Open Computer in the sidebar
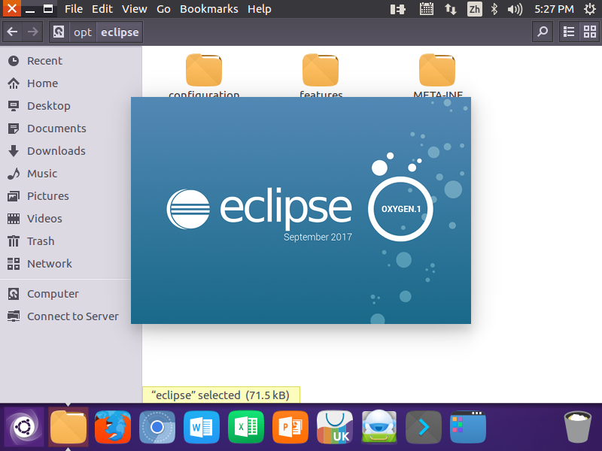This screenshot has height=451, width=602. point(53,294)
